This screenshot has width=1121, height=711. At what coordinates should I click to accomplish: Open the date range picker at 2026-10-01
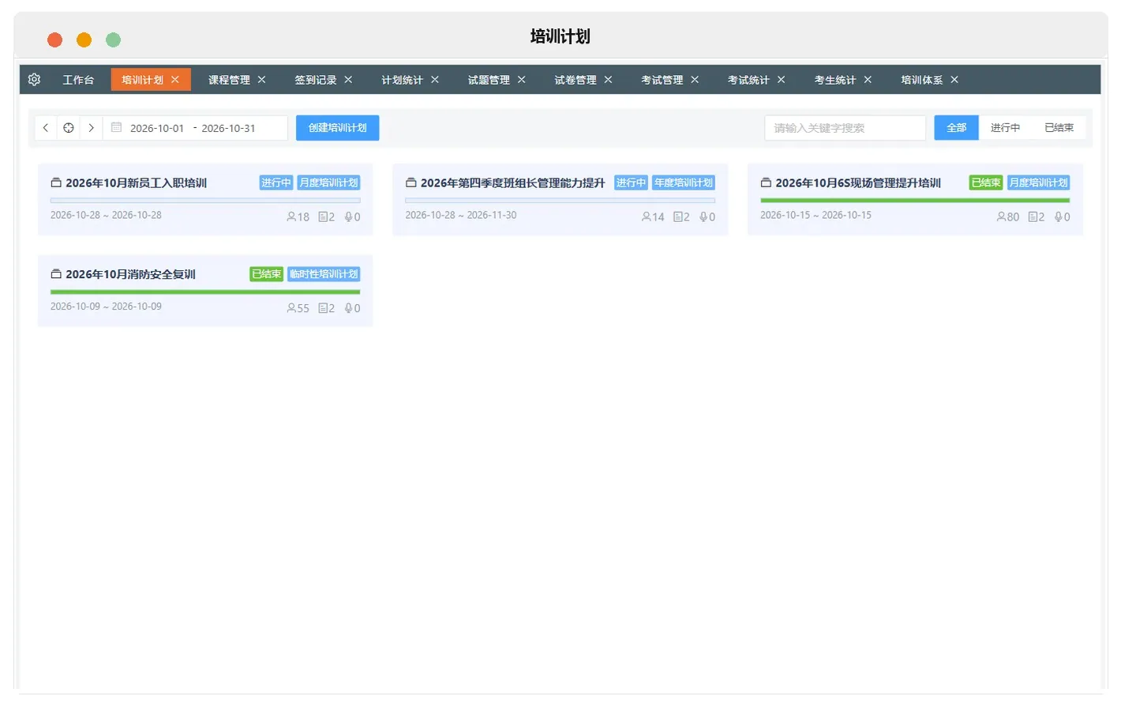tap(157, 128)
